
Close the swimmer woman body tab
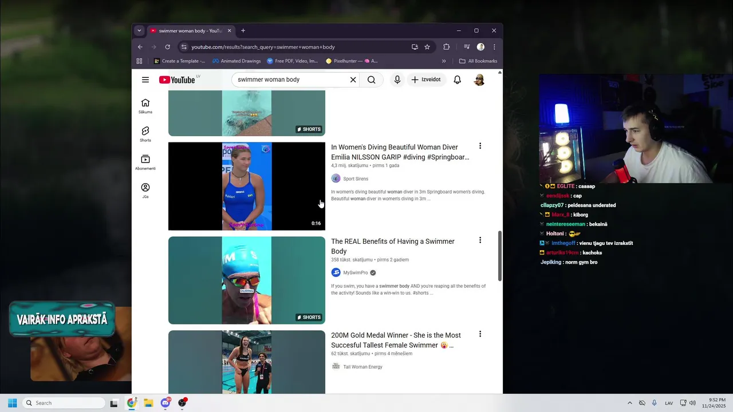coord(229,31)
